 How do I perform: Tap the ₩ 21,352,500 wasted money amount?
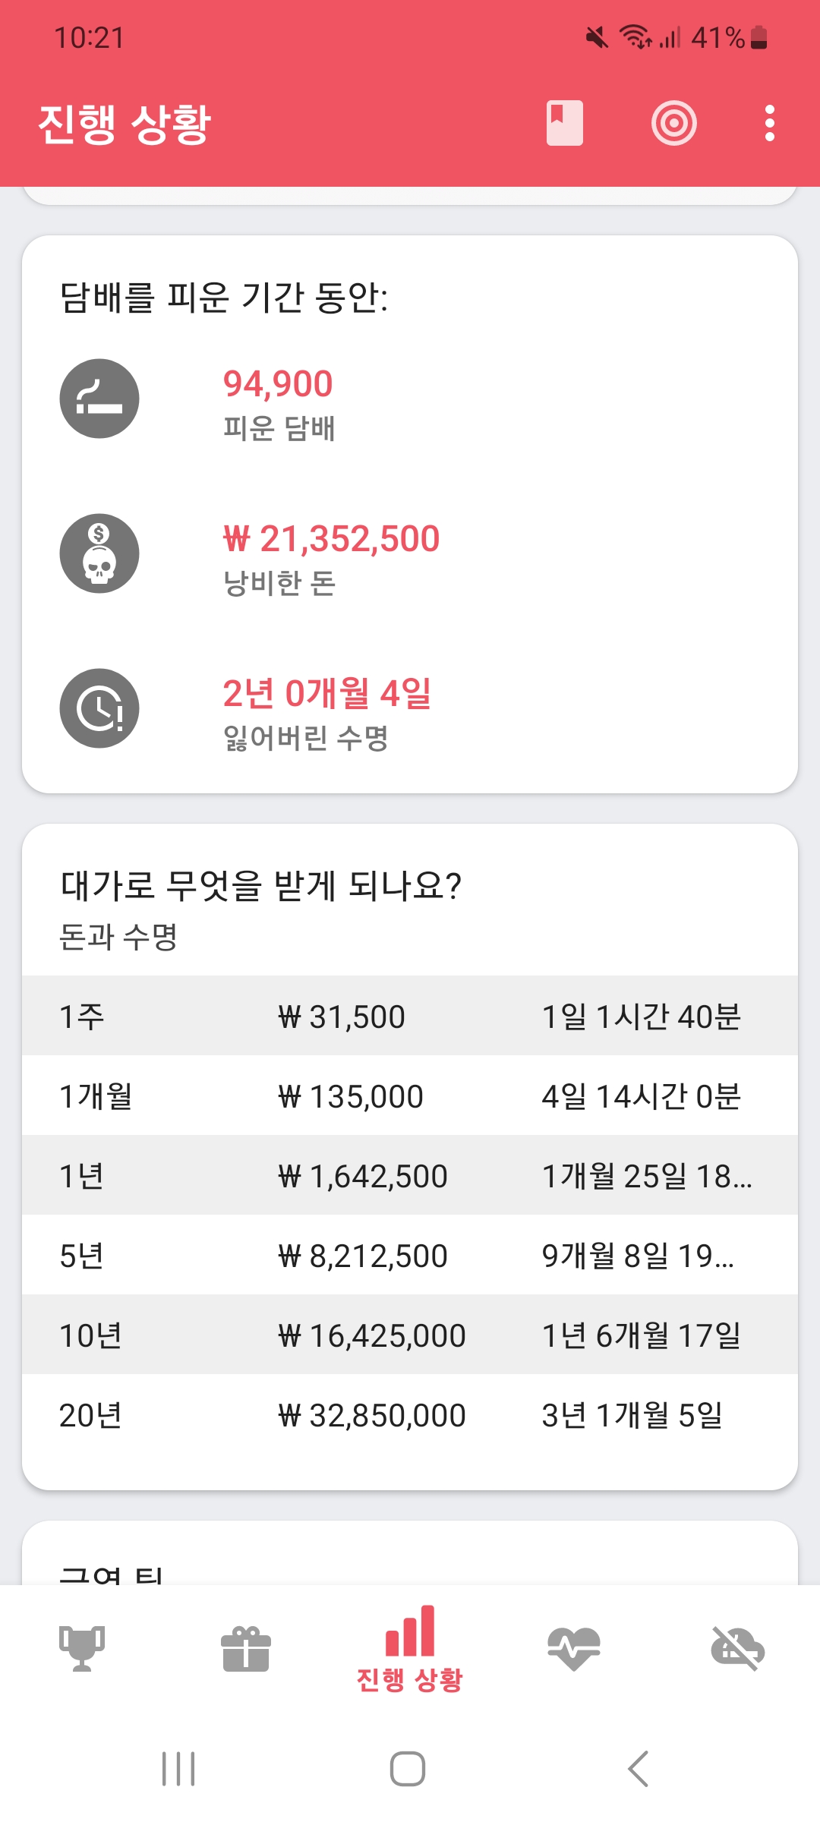[x=332, y=539]
